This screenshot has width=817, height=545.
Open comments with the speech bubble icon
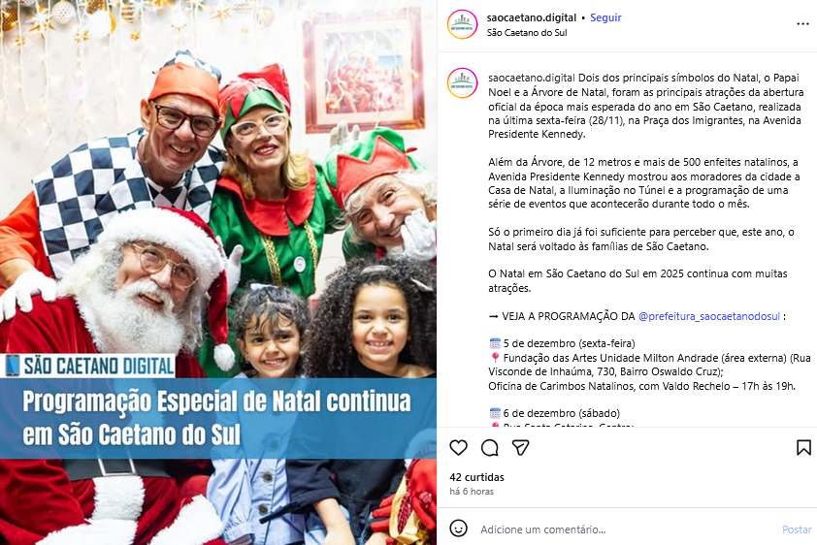tap(490, 448)
